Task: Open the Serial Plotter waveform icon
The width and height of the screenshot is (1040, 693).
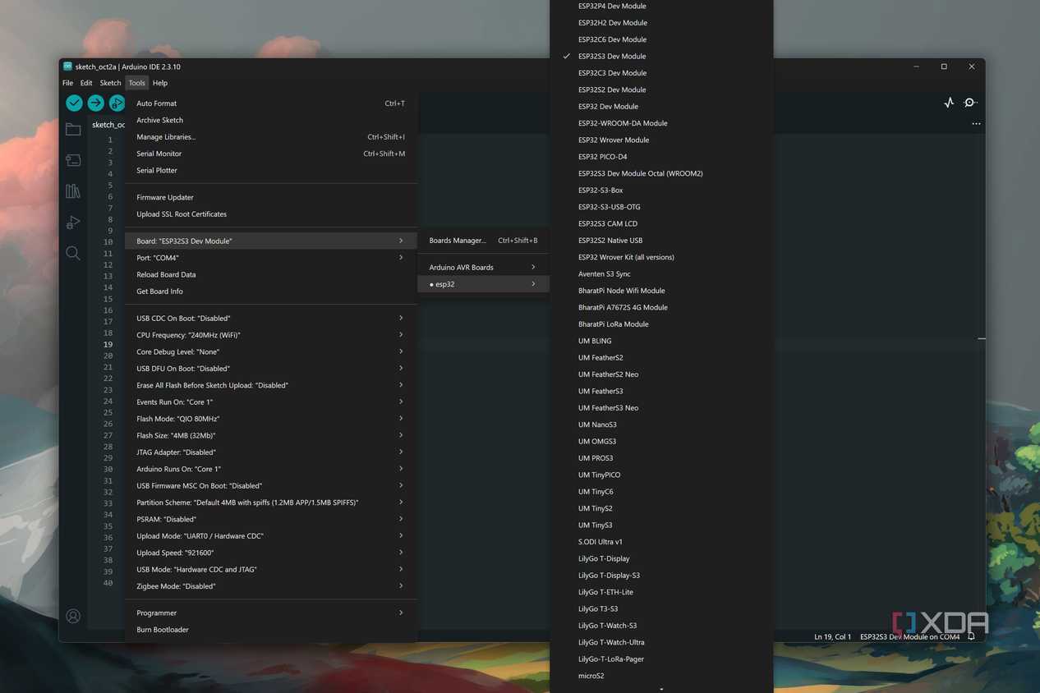Action: [x=949, y=103]
